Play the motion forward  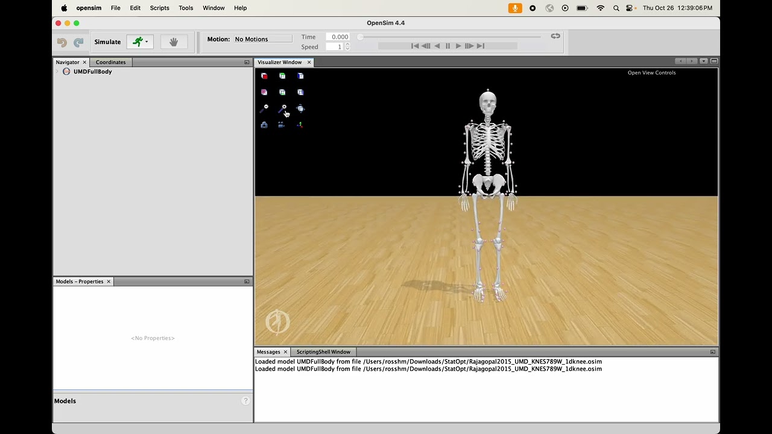458,46
